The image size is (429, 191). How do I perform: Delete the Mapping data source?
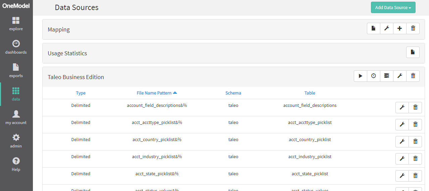tap(413, 28)
